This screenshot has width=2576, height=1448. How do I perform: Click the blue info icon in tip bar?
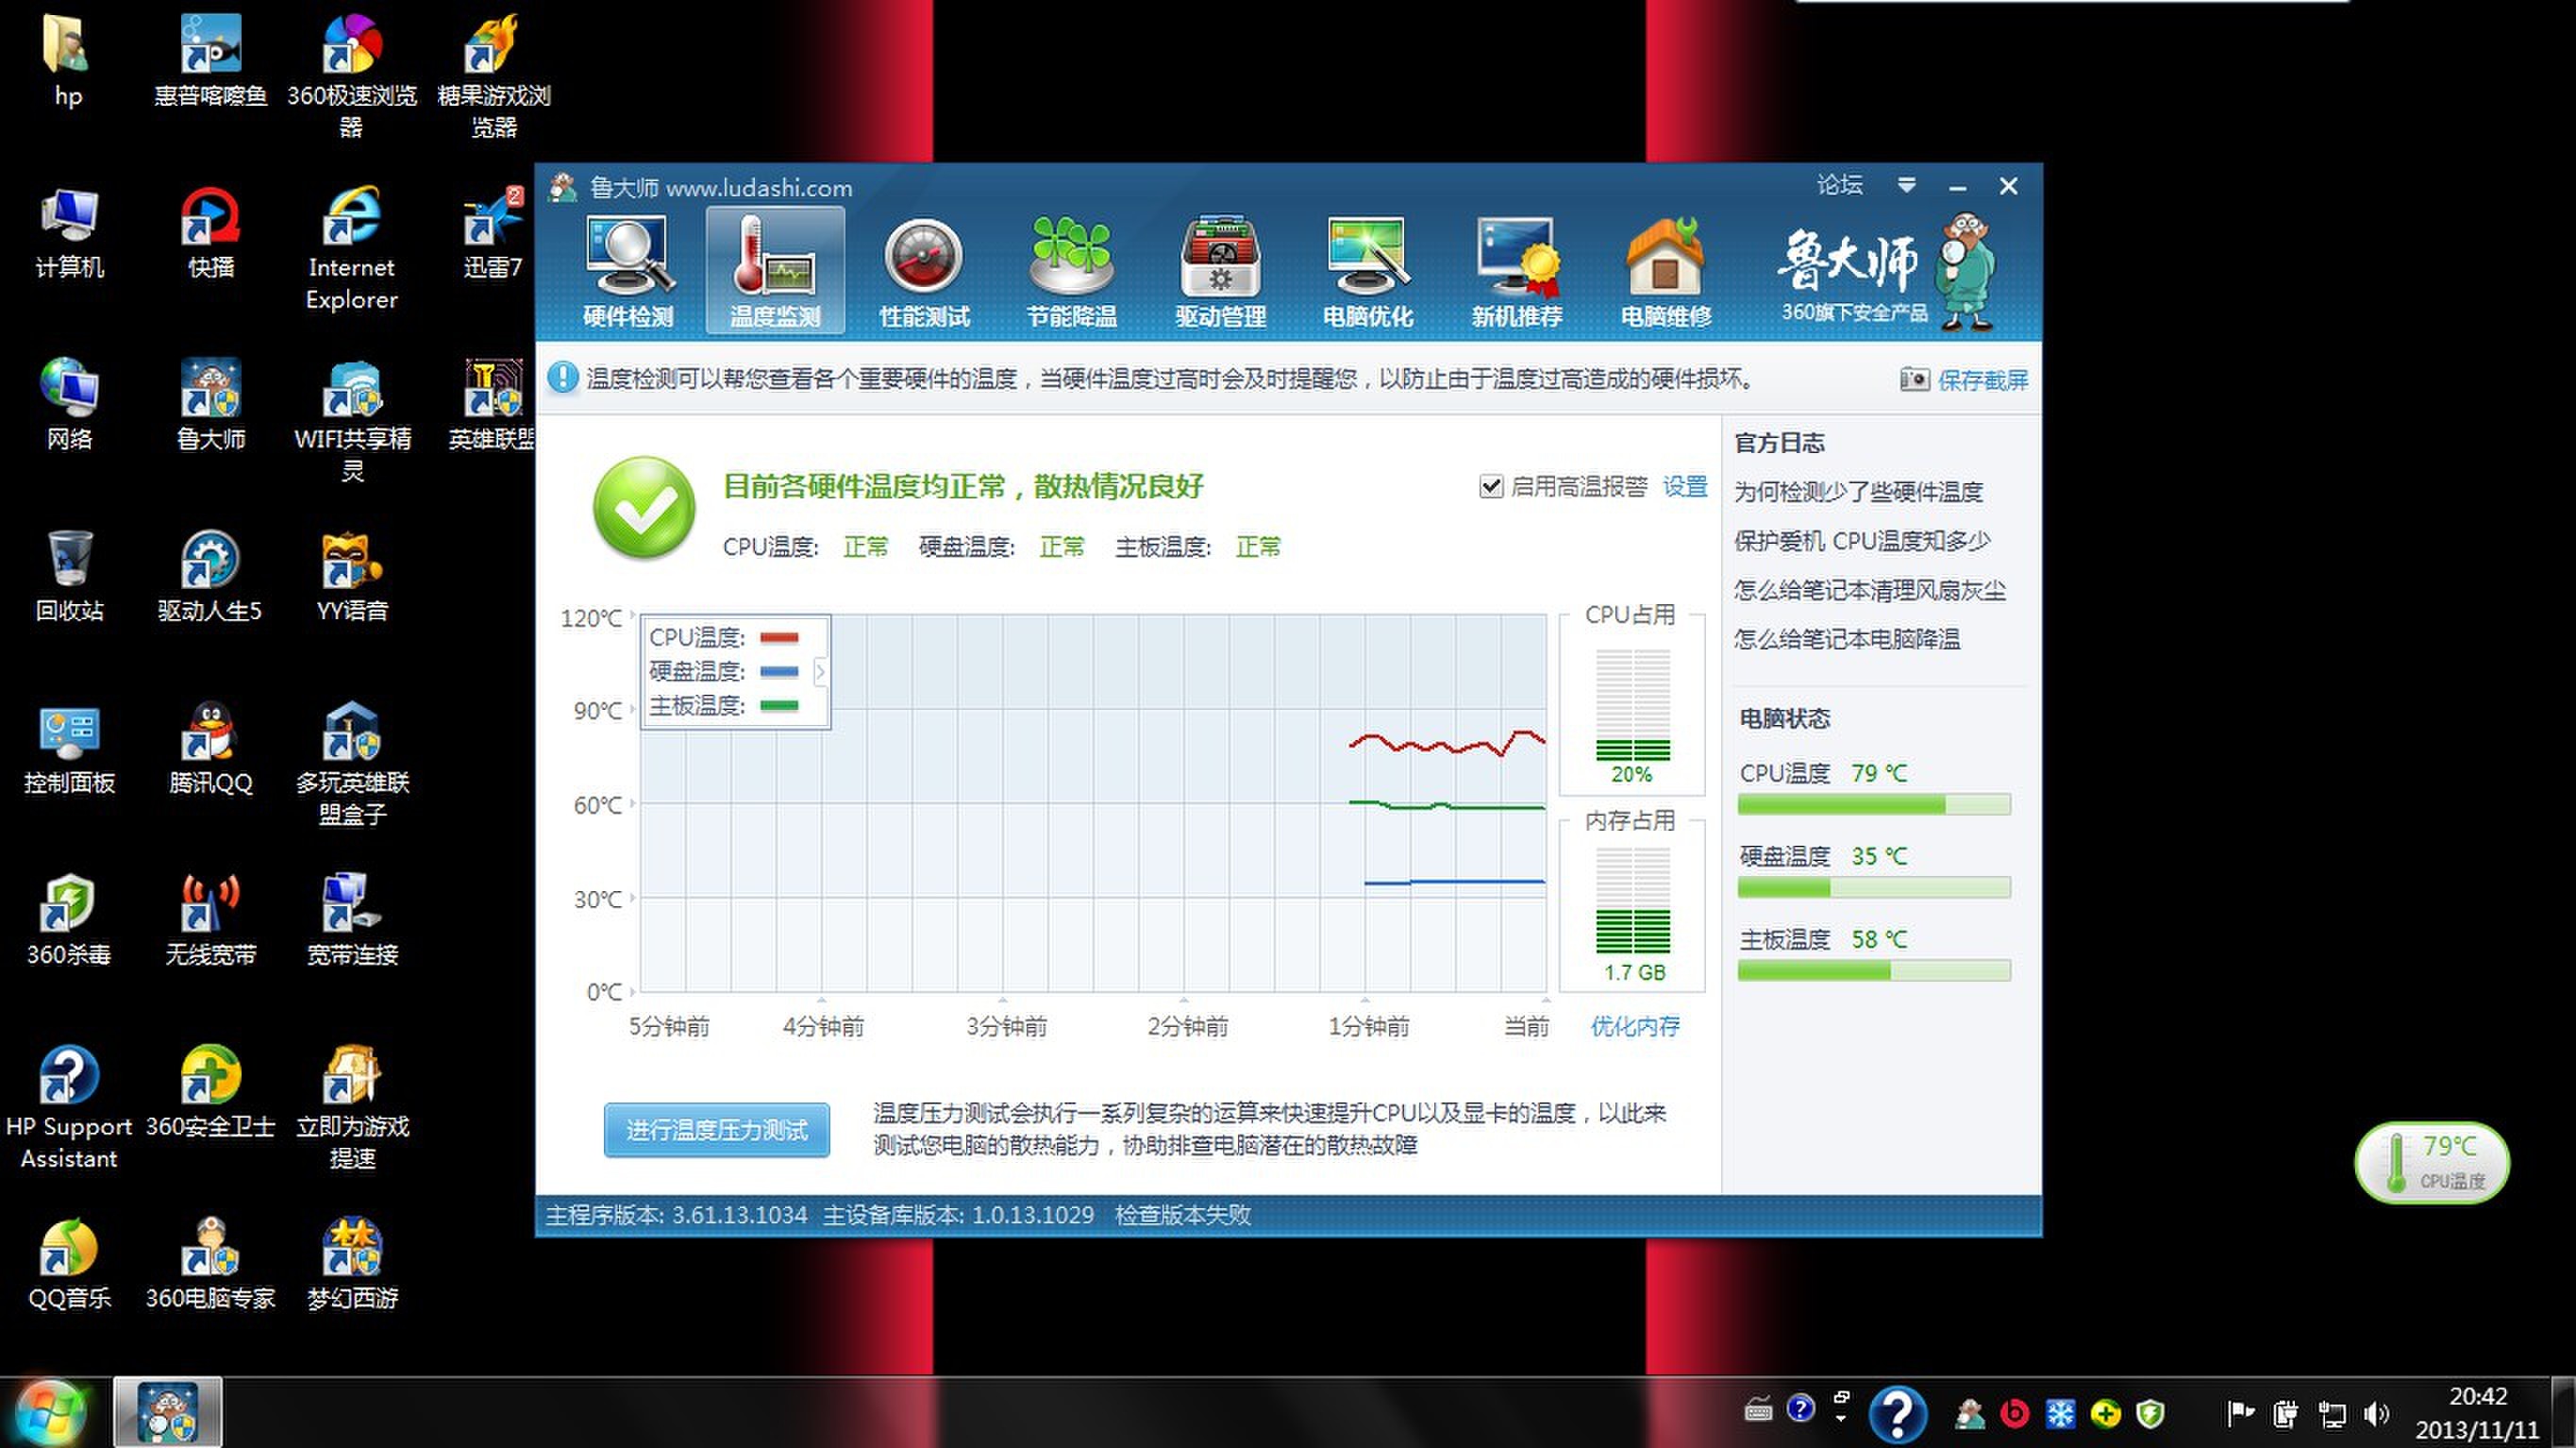[x=562, y=379]
